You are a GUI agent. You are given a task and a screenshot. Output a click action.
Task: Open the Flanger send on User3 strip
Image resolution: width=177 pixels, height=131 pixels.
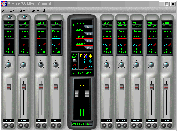click(137, 31)
